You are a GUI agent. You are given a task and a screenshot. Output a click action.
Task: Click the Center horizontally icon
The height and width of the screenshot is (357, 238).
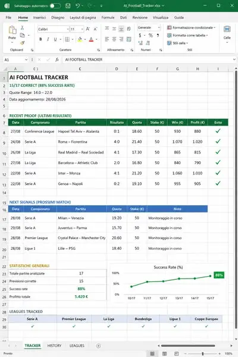pyautogui.click(x=114, y=39)
